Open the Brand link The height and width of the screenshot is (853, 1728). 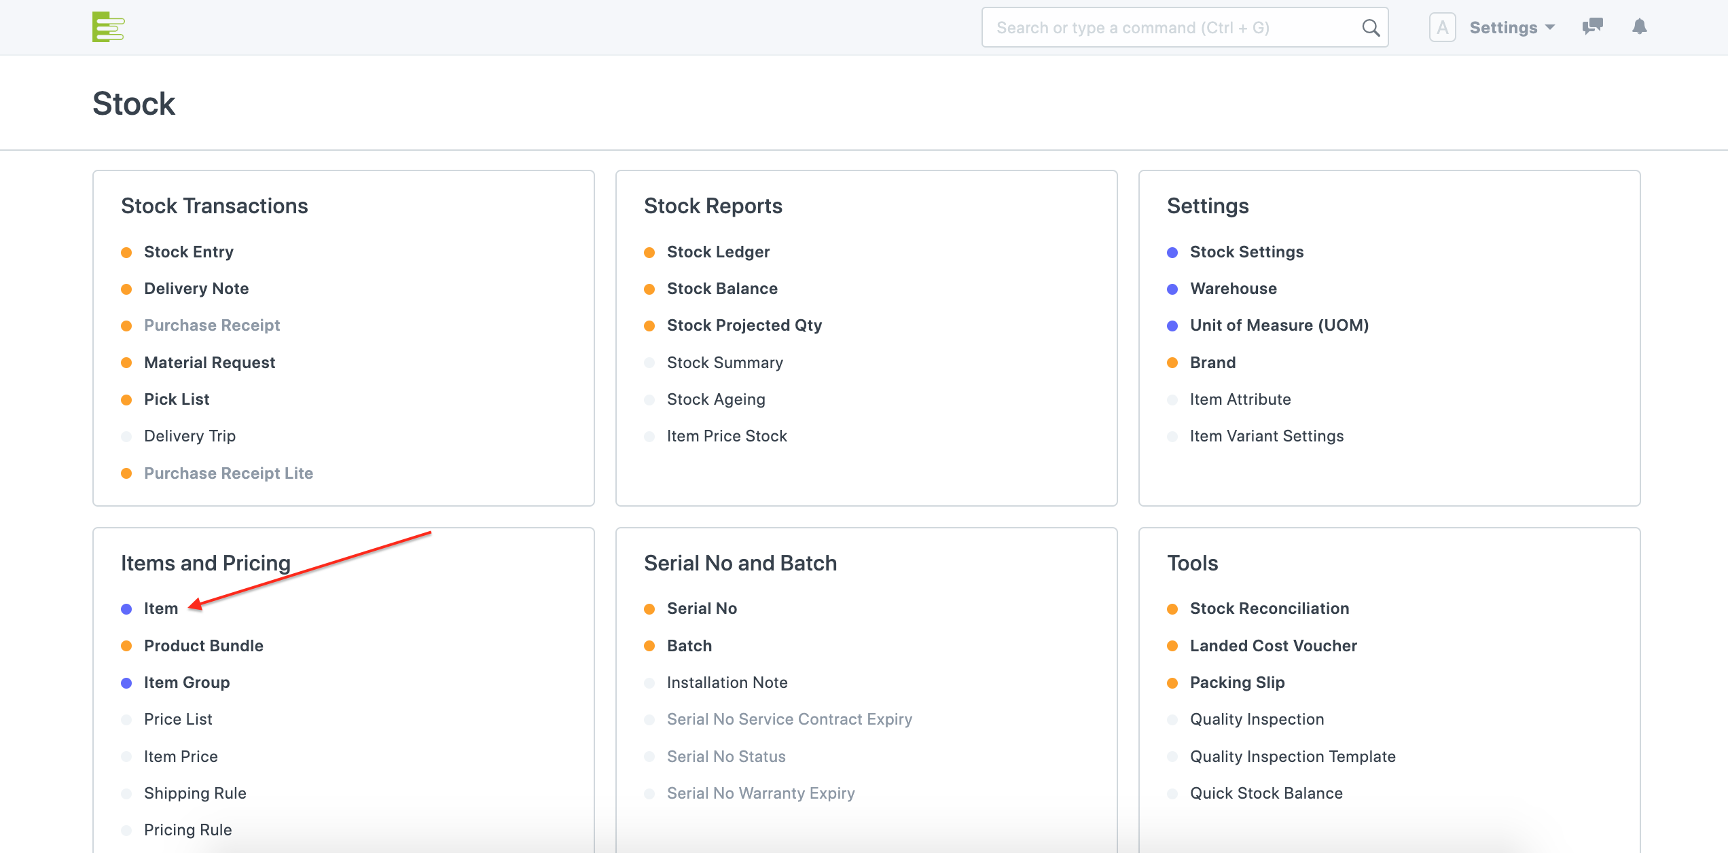point(1212,363)
